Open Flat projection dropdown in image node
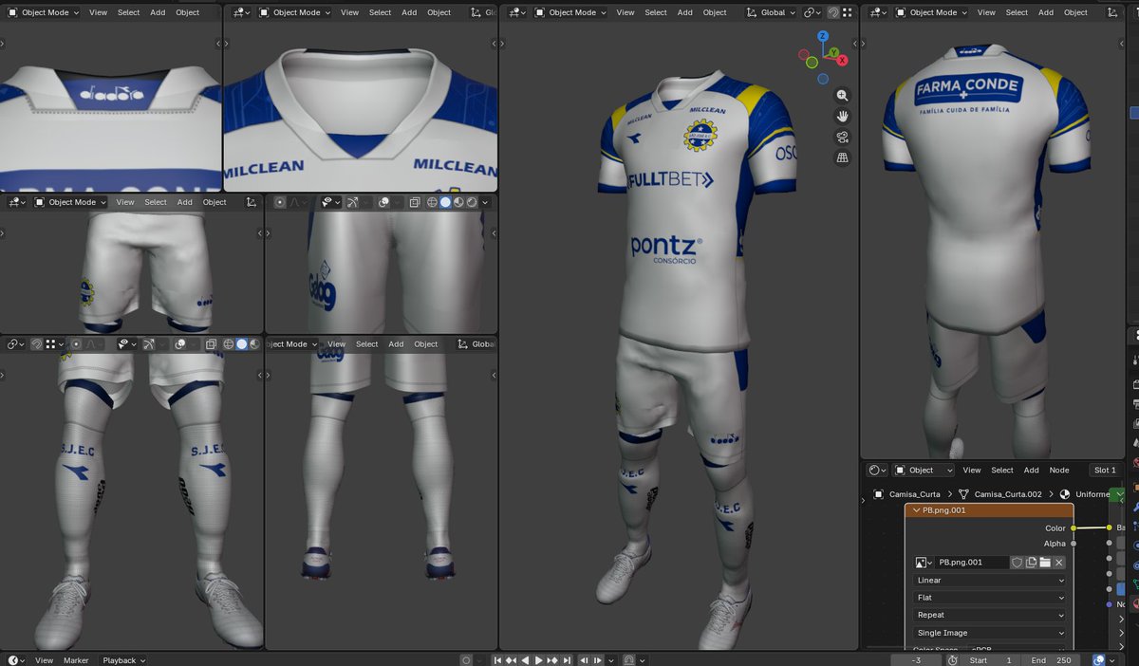This screenshot has width=1139, height=666. (990, 598)
